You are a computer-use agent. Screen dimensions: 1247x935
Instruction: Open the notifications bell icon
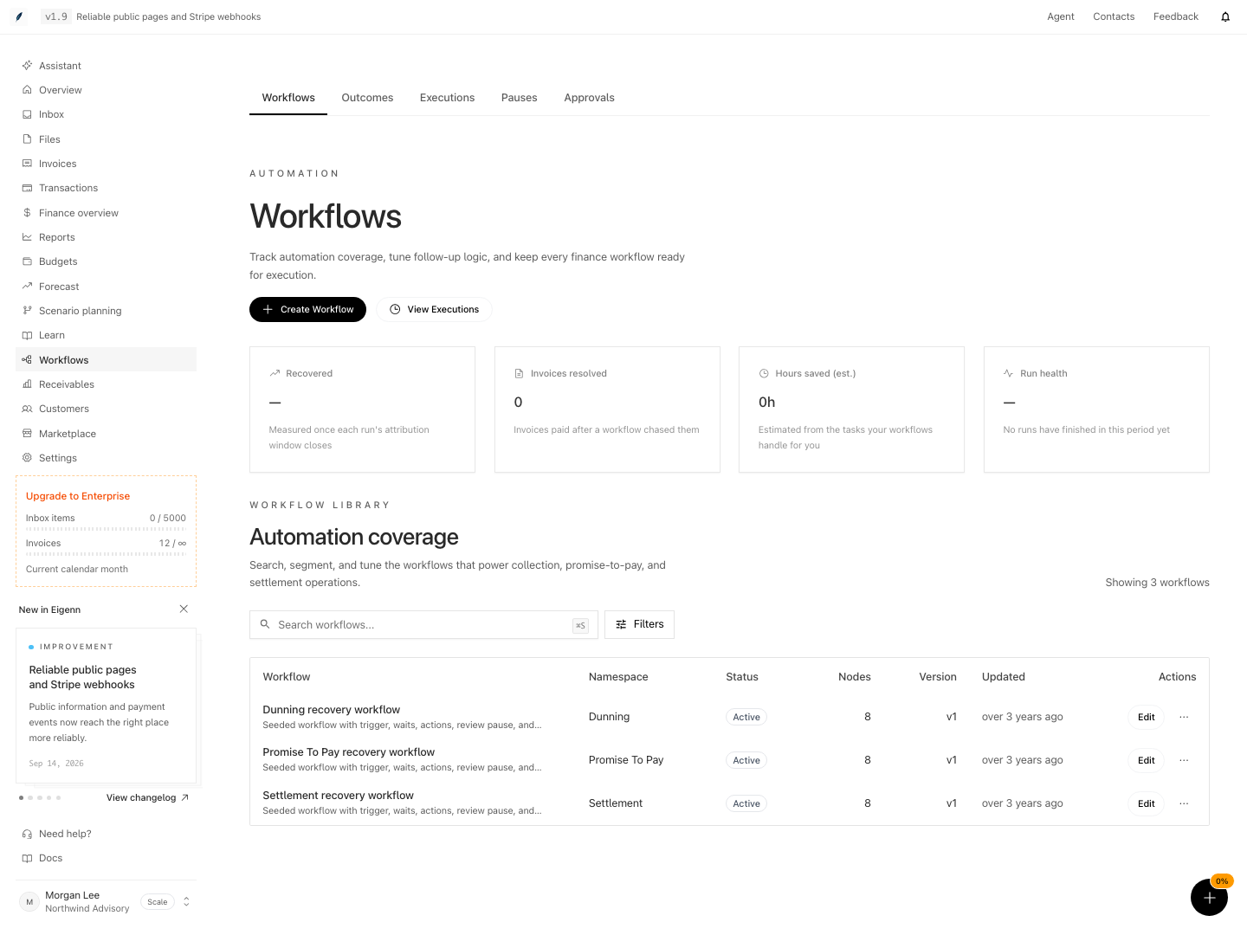[1225, 16]
